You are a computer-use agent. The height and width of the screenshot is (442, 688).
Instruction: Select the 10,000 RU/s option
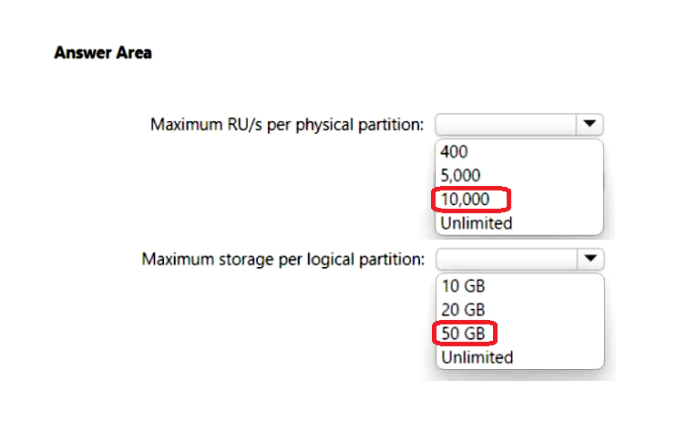coord(465,200)
